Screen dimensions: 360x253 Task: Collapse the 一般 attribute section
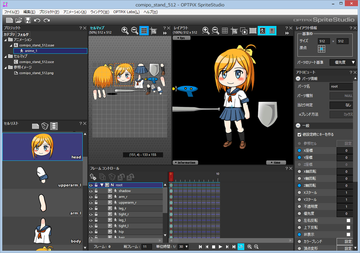[298, 125]
